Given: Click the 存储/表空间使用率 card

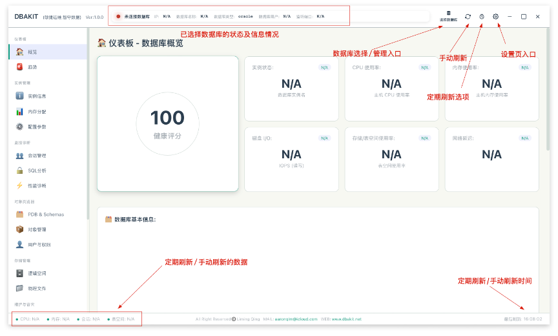Looking at the screenshot, I should 392,160.
